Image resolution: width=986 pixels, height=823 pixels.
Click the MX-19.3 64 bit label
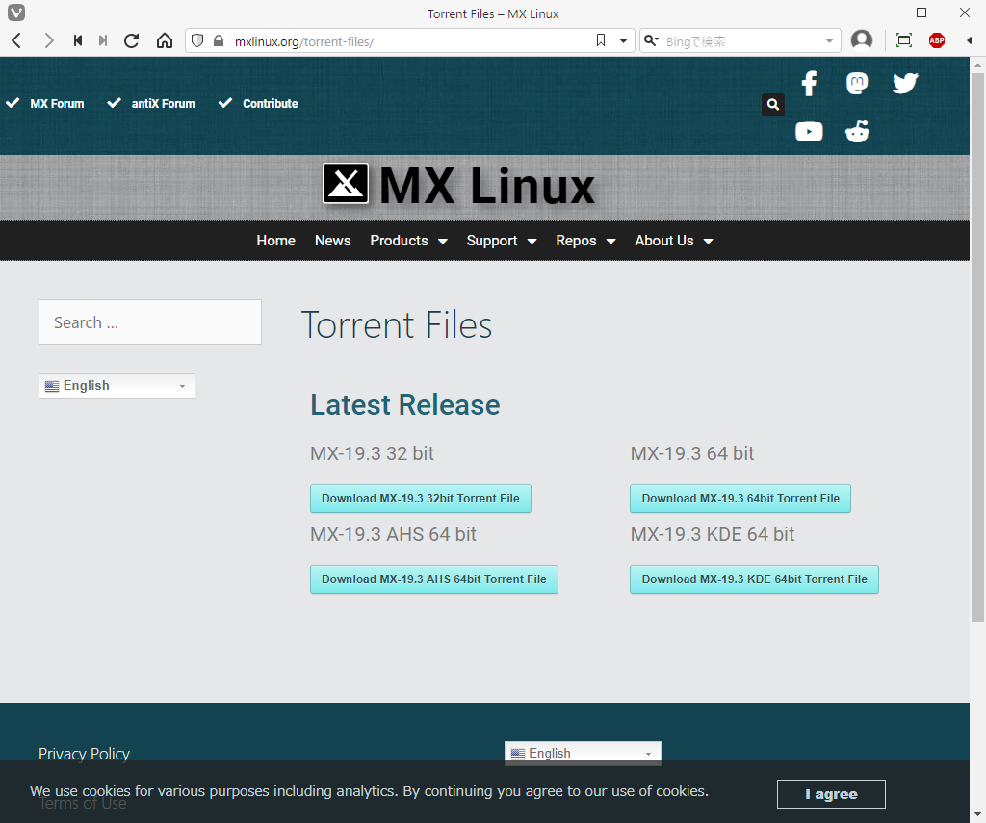coord(692,453)
